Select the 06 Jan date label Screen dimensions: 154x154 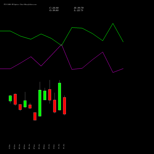(x=29, y=147)
